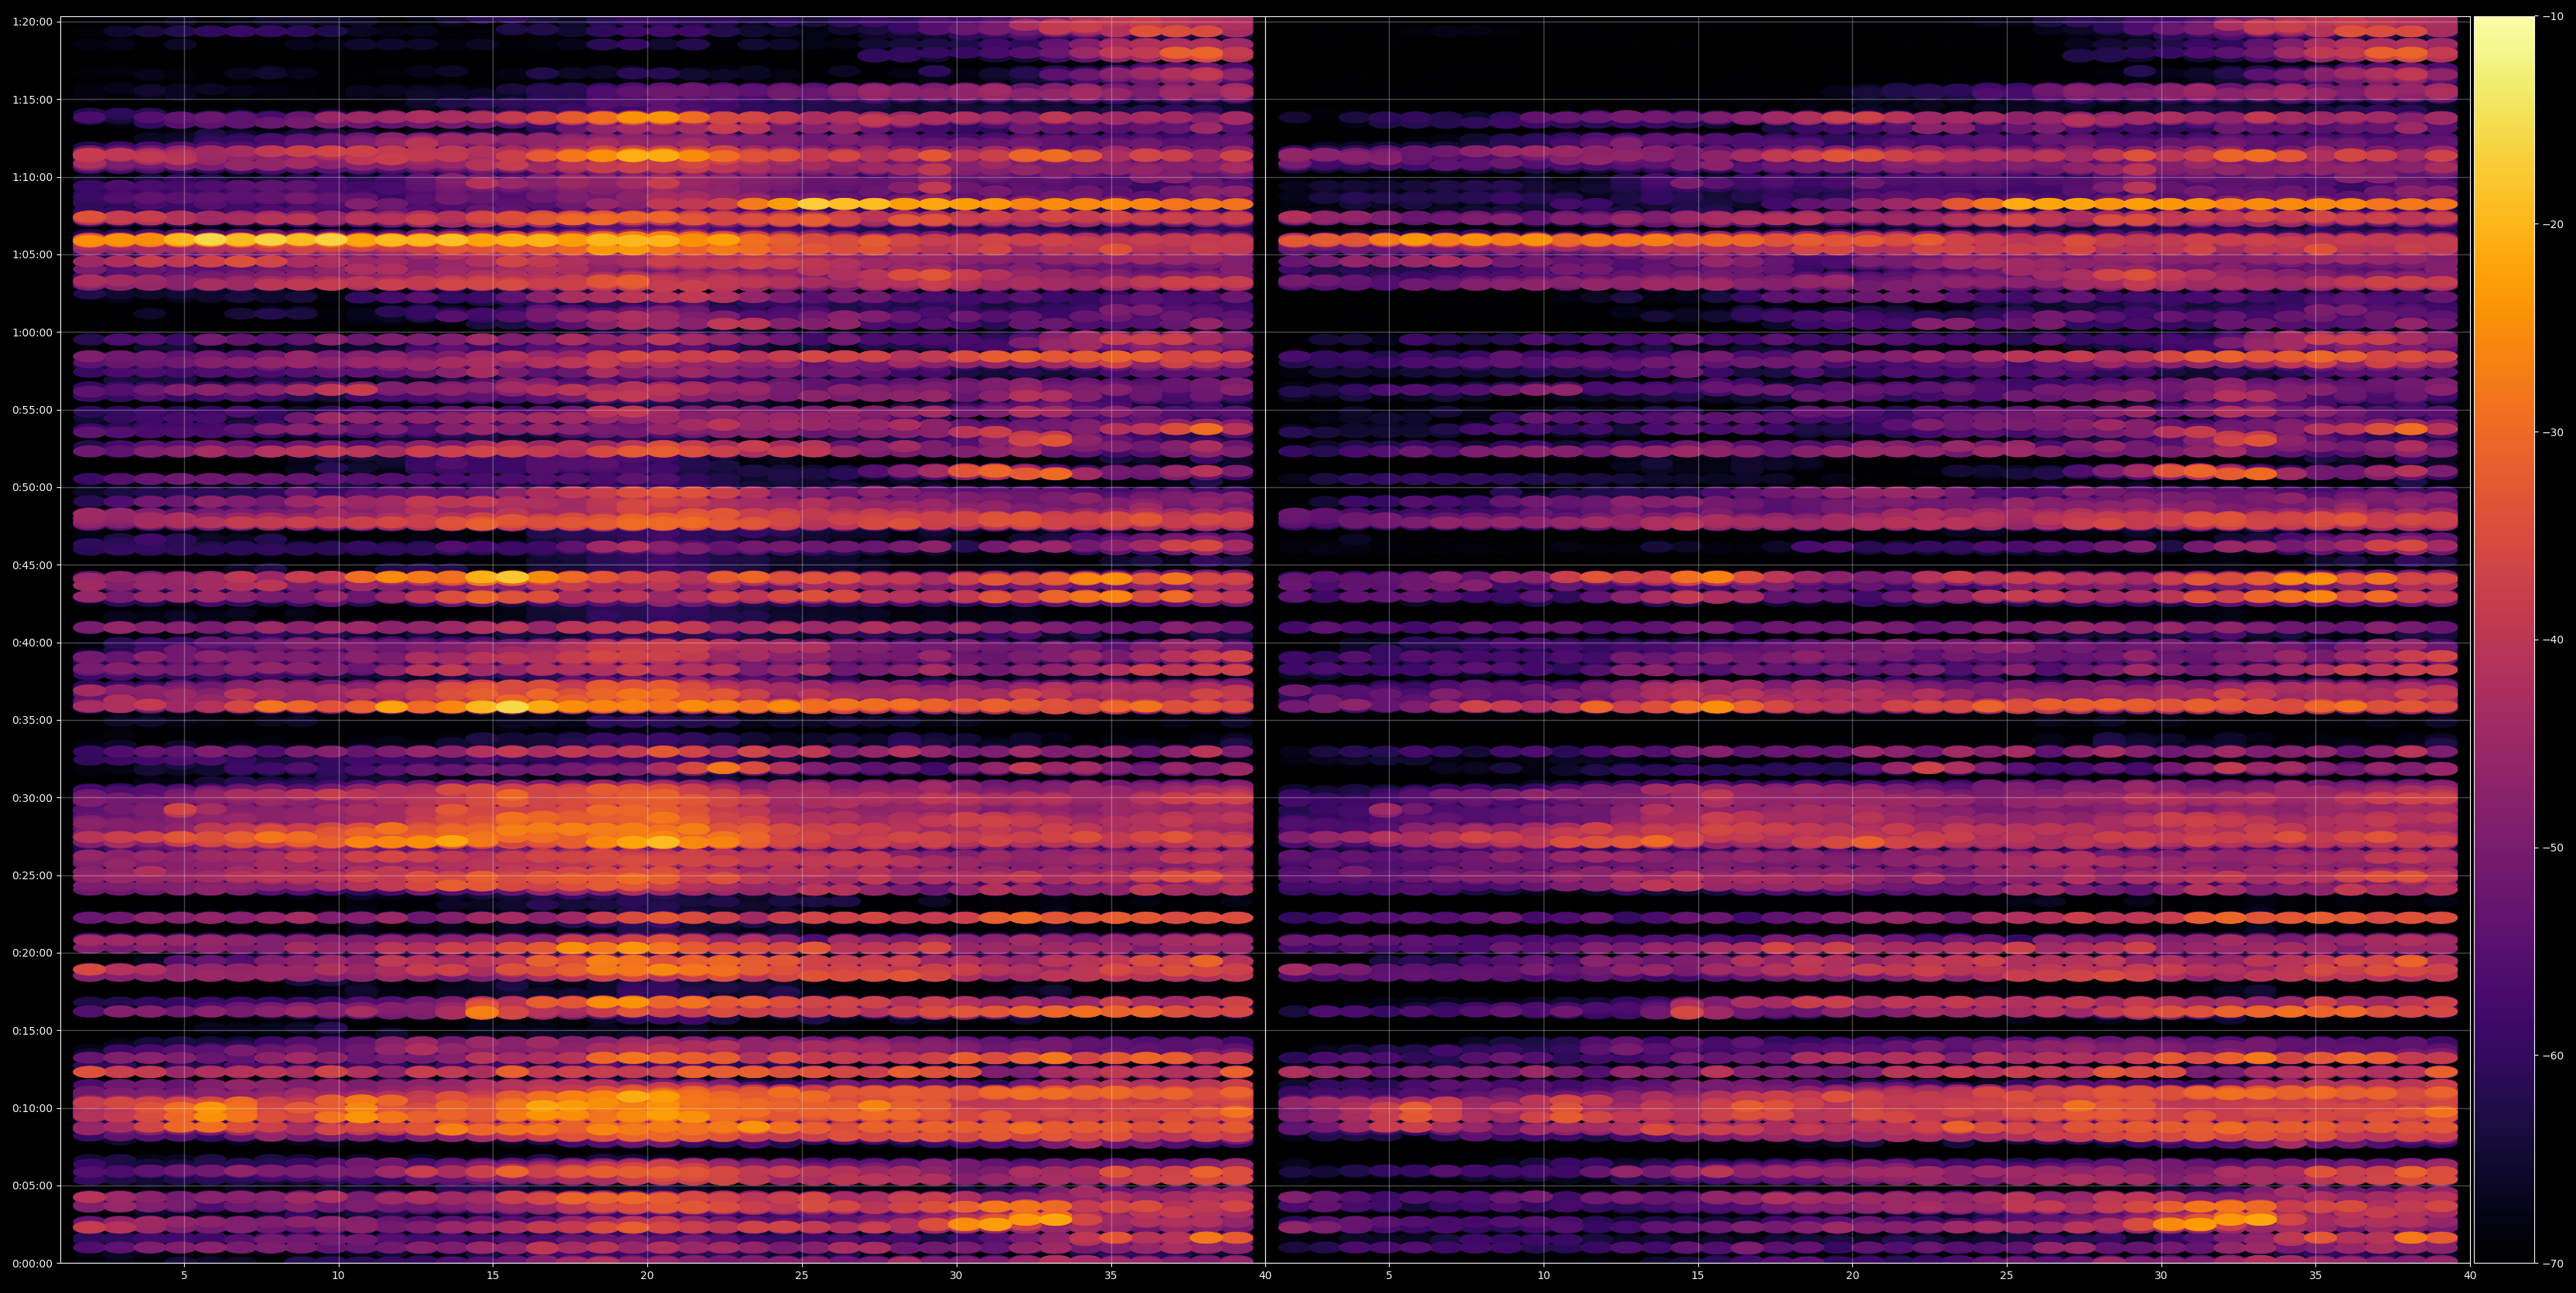This screenshot has width=2576, height=1293.
Task: Select x-axis tick 10 under the right heatmap
Action: [x=1544, y=1276]
